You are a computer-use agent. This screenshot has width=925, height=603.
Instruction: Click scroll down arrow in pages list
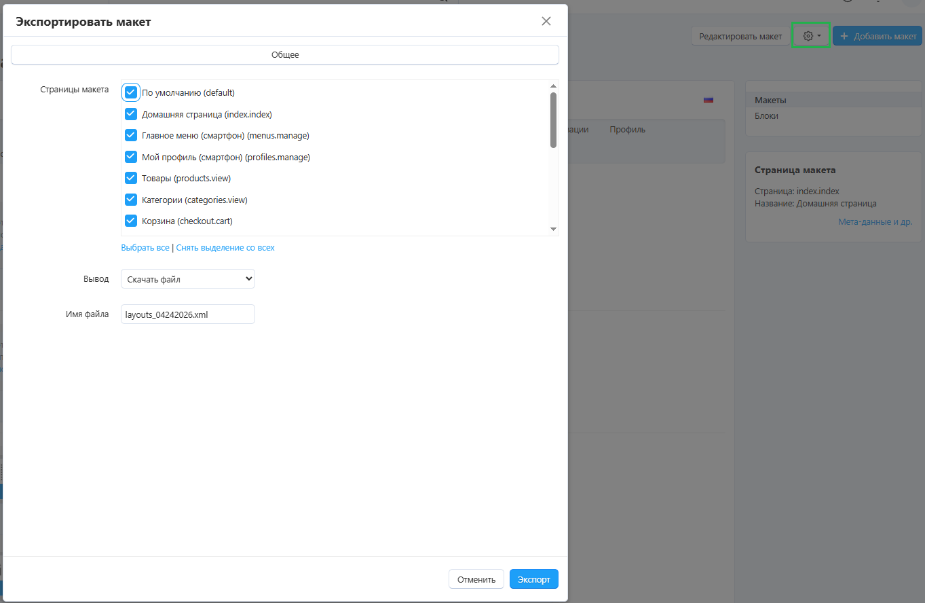tap(553, 230)
